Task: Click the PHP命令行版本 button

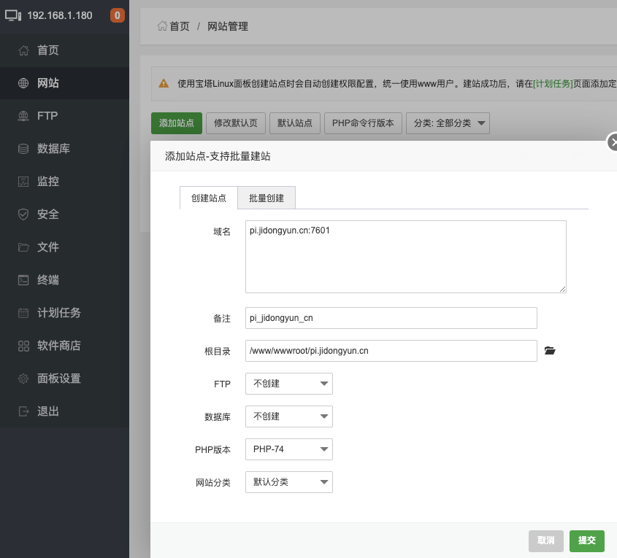Action: pos(363,123)
